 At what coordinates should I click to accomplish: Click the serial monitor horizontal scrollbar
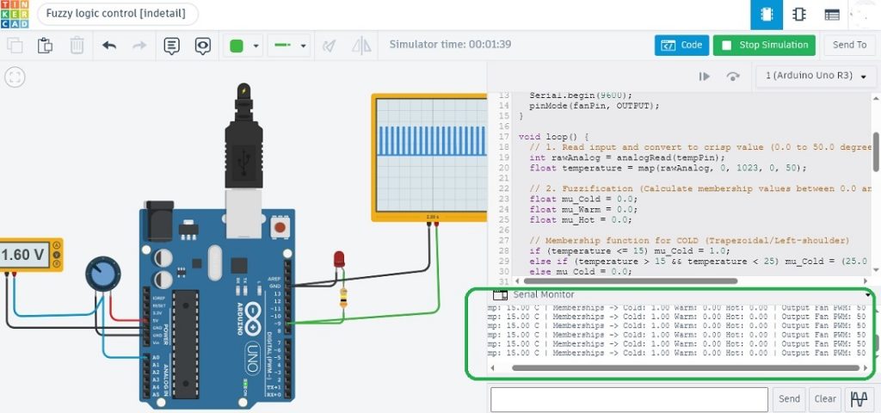click(x=686, y=368)
